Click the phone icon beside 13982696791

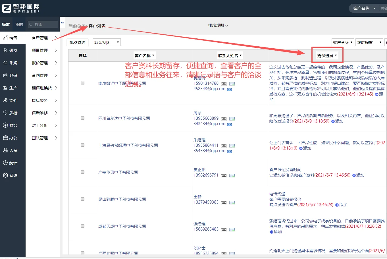(224, 175)
